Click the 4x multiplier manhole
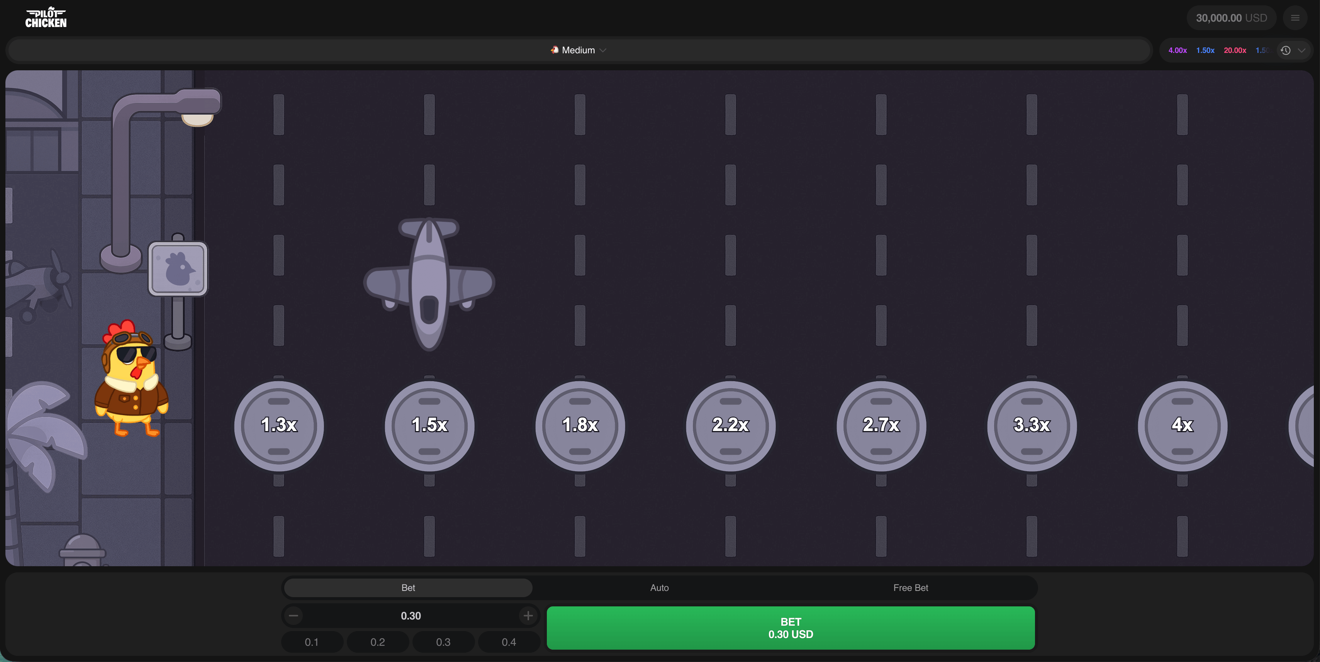The image size is (1320, 662). pos(1183,426)
